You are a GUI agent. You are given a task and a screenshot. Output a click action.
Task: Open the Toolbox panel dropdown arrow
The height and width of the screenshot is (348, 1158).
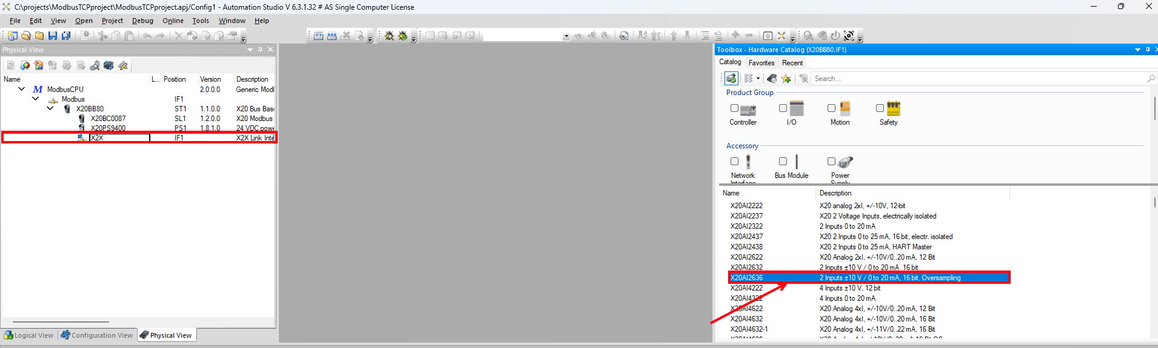point(1137,50)
